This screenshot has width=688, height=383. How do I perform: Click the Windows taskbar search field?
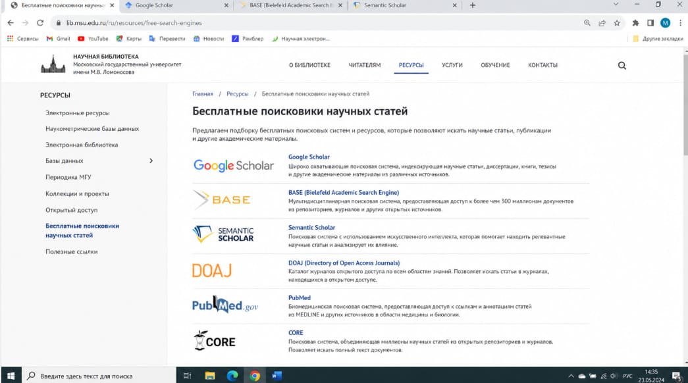click(x=99, y=376)
